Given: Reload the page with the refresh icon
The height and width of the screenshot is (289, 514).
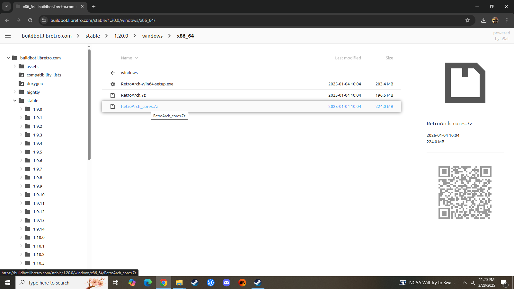Looking at the screenshot, I should point(30,20).
